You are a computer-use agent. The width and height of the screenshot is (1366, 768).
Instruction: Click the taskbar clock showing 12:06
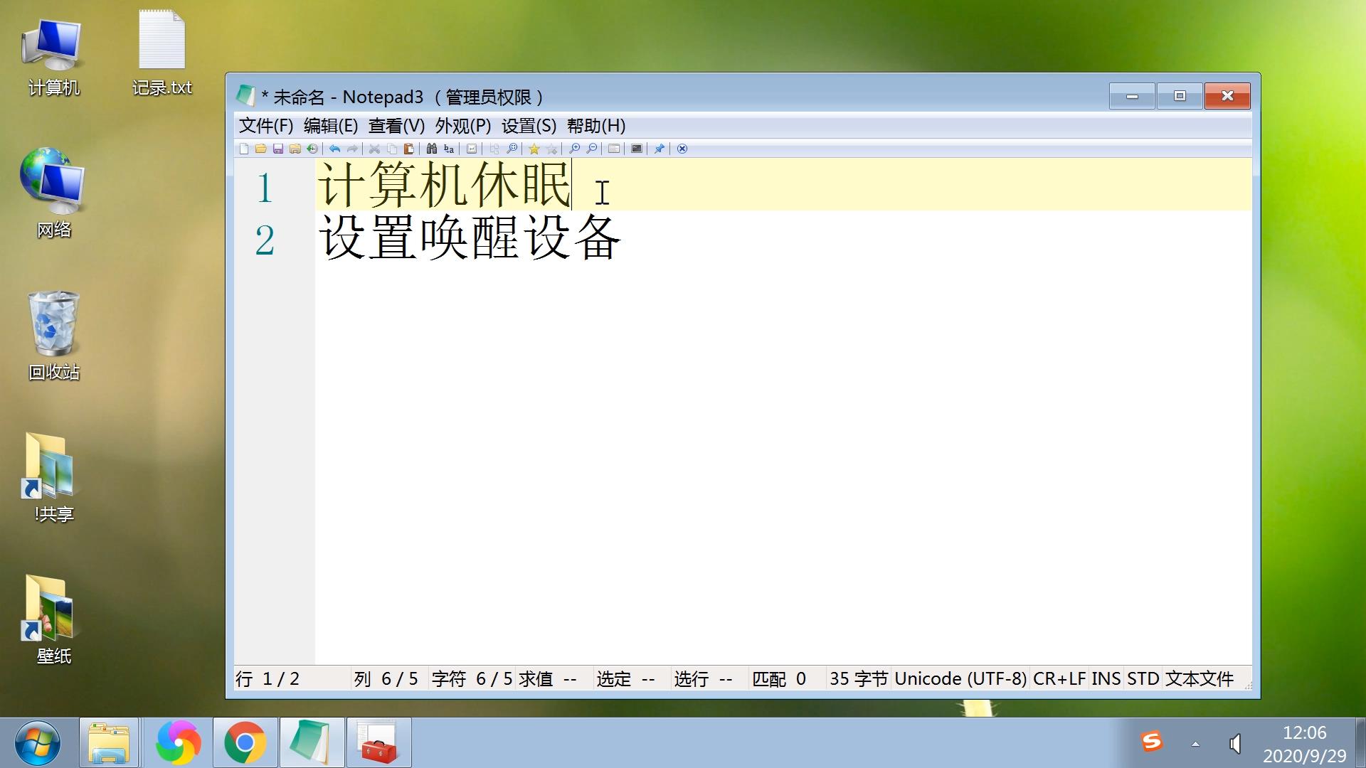point(1304,744)
